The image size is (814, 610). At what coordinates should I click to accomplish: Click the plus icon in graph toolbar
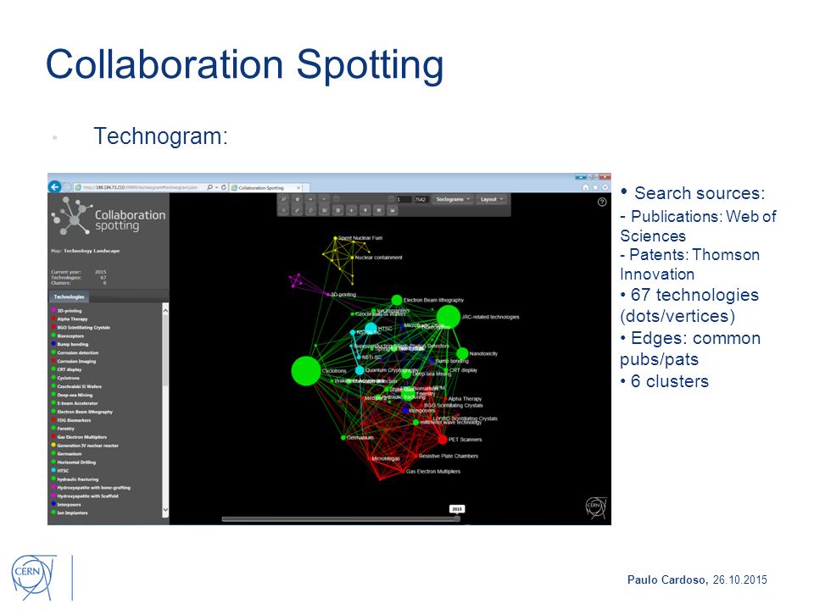pos(351,210)
